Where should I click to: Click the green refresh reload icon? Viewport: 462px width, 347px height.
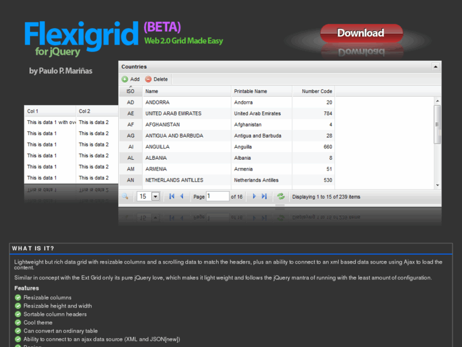click(x=281, y=196)
